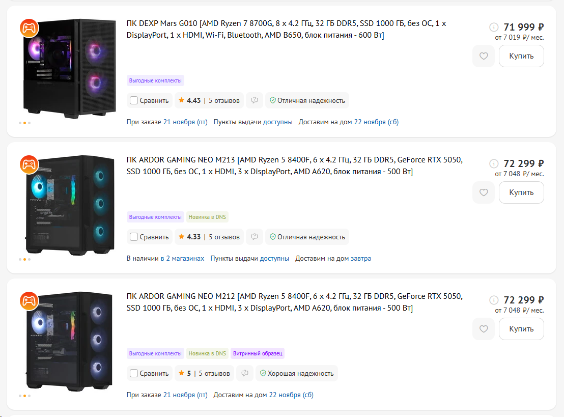
Task: Click 'Отличная надежность' badge for DEXP Mars
Action: [307, 100]
